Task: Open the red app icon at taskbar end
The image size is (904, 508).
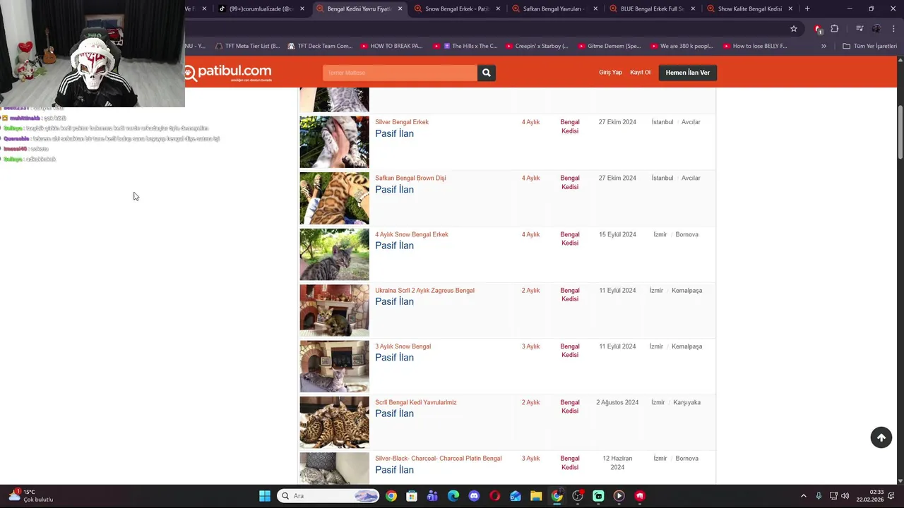Action: (640, 496)
